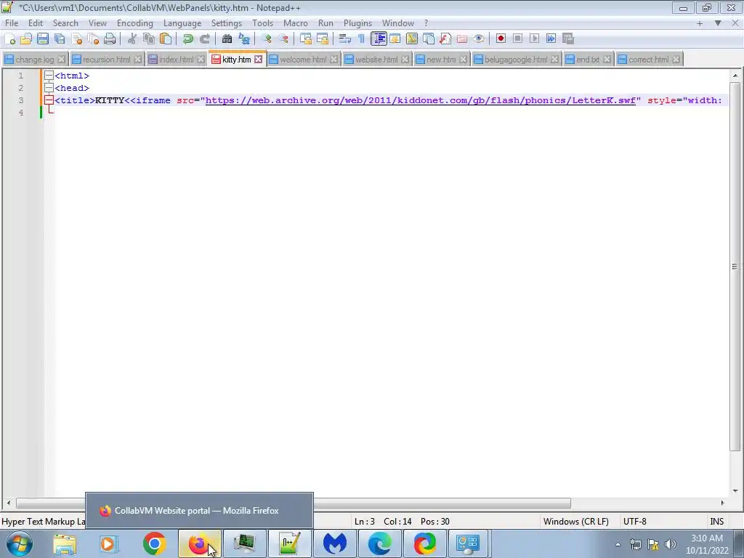Toggle synchronized vertical scrolling
This screenshot has width=744, height=558.
coord(306,39)
